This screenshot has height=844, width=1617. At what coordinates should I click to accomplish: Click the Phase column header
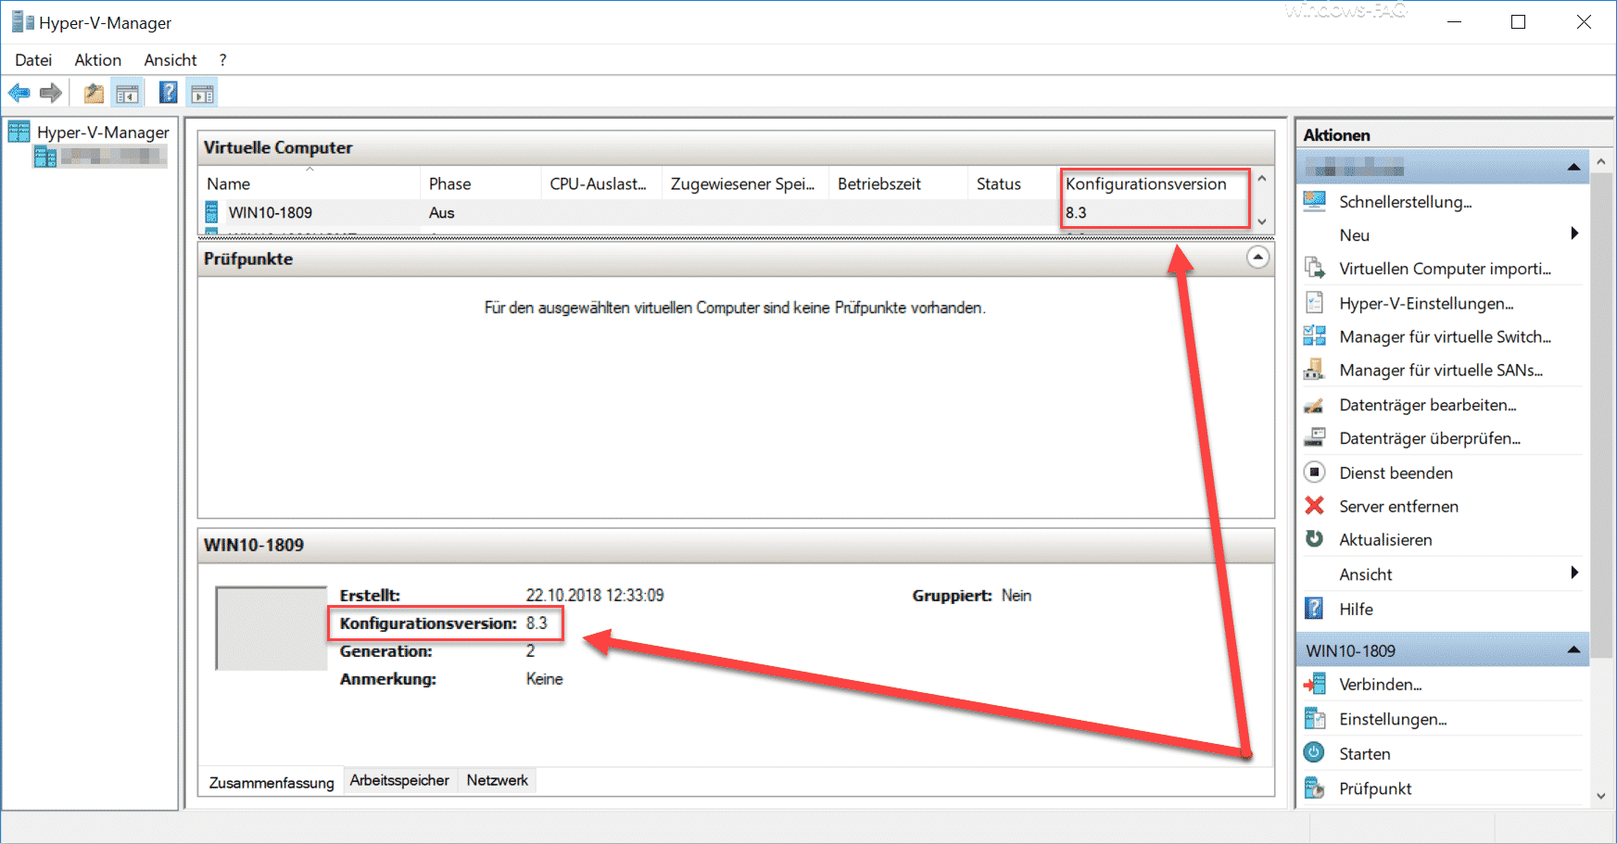point(481,183)
